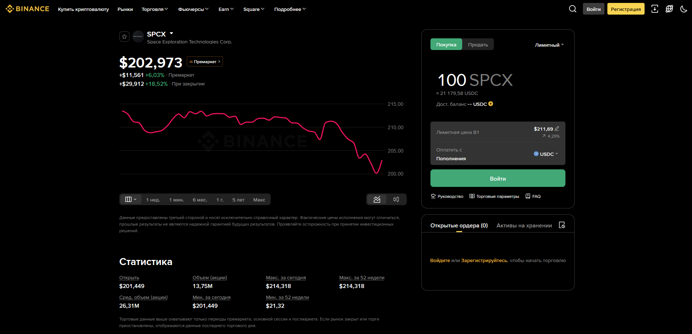Expand the Square menu
The height and width of the screenshot is (334, 692).
(x=254, y=9)
